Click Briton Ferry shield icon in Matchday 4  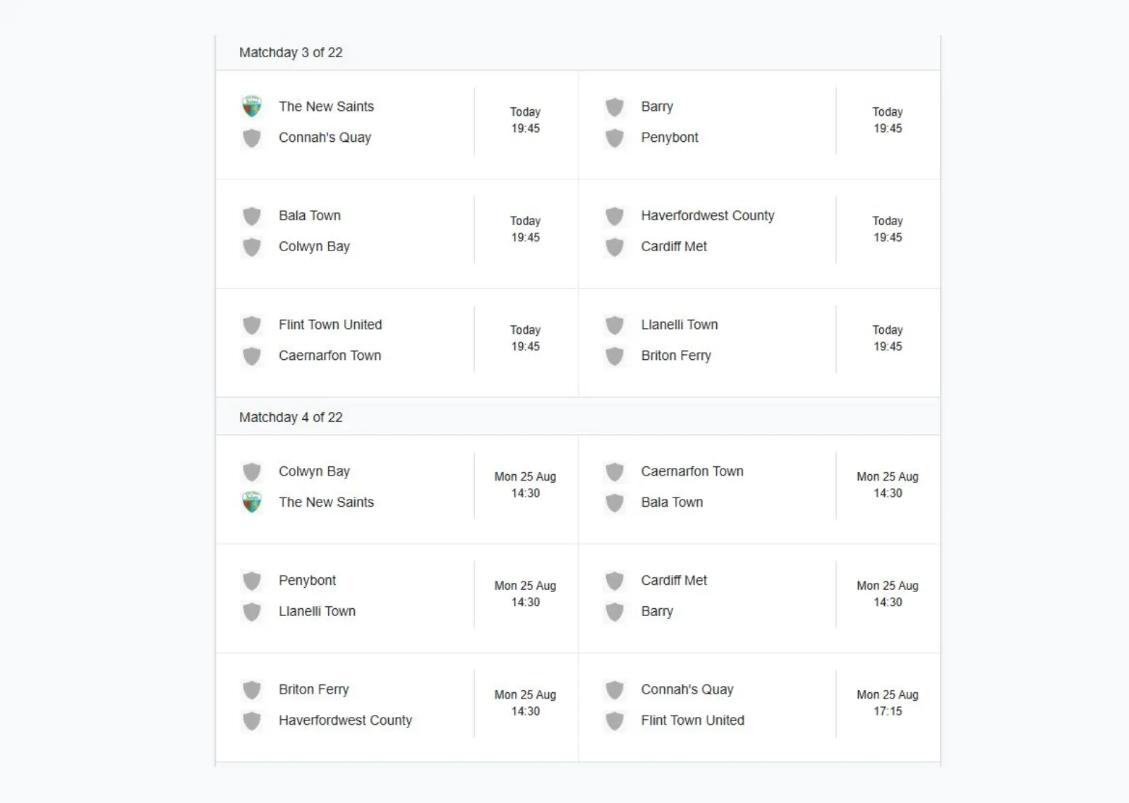[x=252, y=690]
